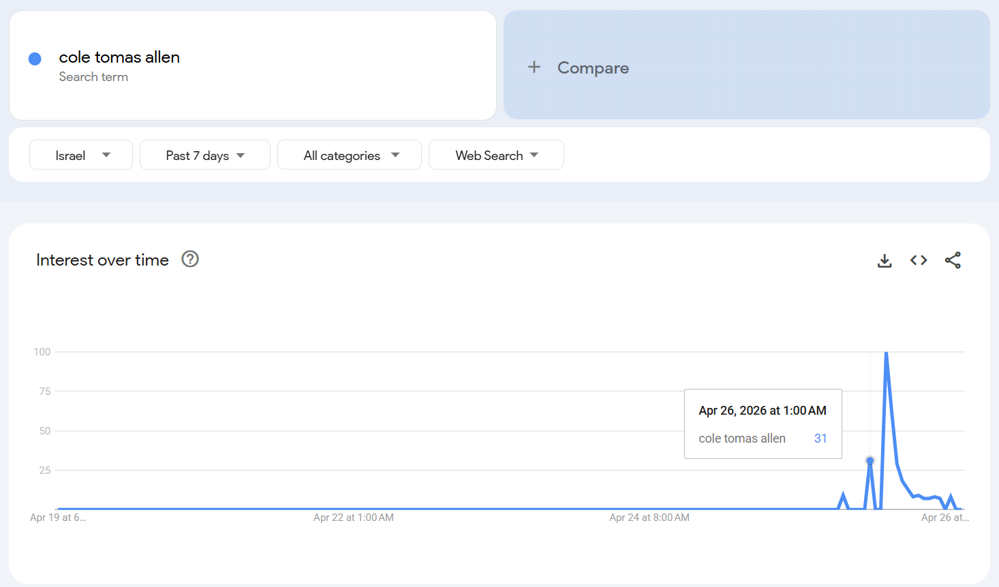Viewport: 999px width, 587px height.
Task: Expand the All categories dropdown
Action: tap(350, 155)
